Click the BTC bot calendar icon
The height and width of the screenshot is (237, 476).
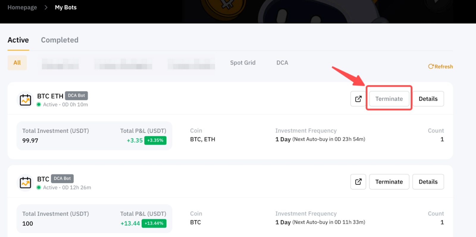[25, 183]
